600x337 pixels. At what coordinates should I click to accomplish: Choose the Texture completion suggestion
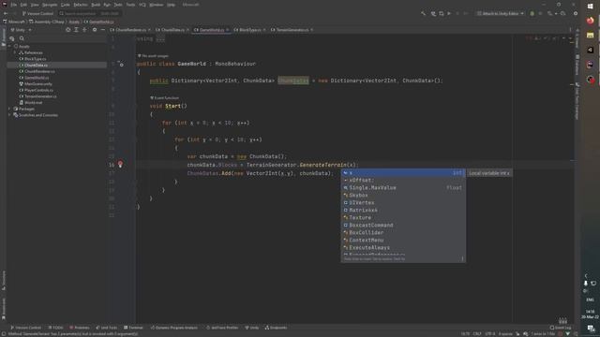coord(403,217)
